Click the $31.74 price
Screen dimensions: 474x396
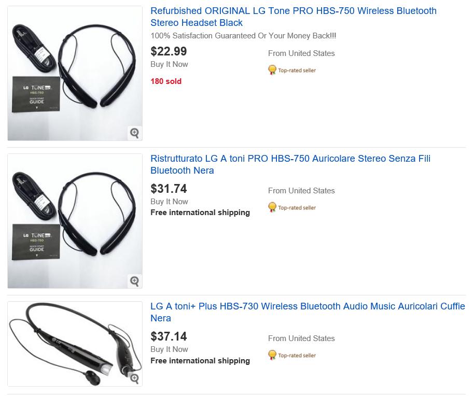[x=169, y=189]
